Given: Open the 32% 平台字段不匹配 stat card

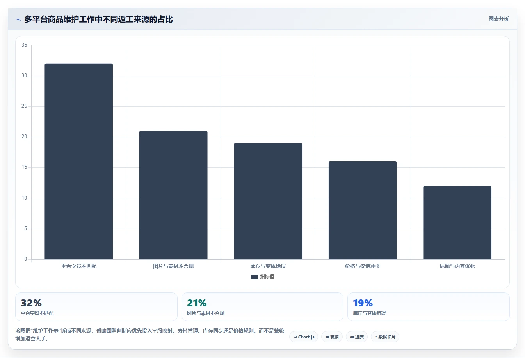Looking at the screenshot, I should click(96, 307).
